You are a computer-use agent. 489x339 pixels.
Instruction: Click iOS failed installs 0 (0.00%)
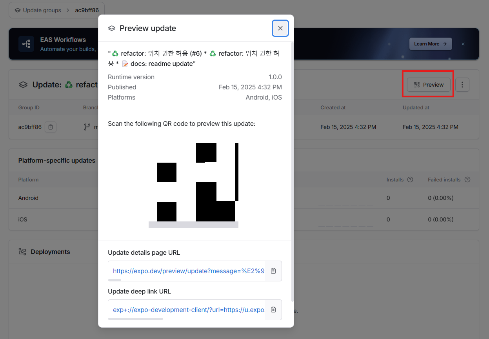tap(441, 219)
